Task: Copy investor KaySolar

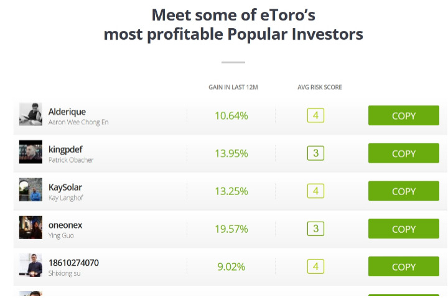Action: point(403,191)
